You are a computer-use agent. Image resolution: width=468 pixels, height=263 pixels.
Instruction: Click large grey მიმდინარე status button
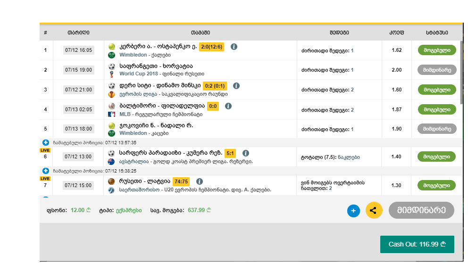421,210
